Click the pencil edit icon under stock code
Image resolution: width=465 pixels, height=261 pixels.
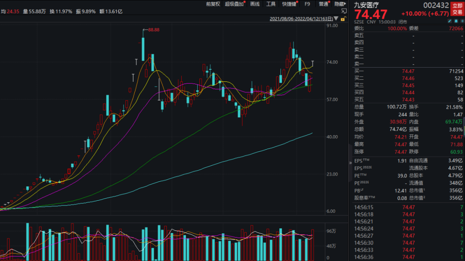point(449,21)
